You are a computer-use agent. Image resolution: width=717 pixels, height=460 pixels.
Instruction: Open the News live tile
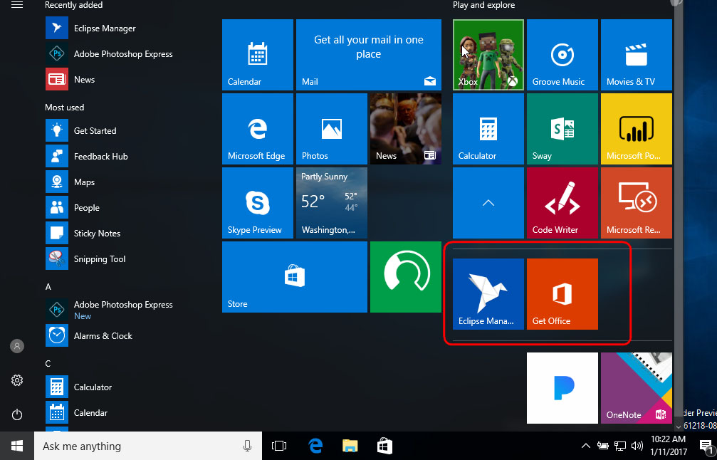(406, 128)
